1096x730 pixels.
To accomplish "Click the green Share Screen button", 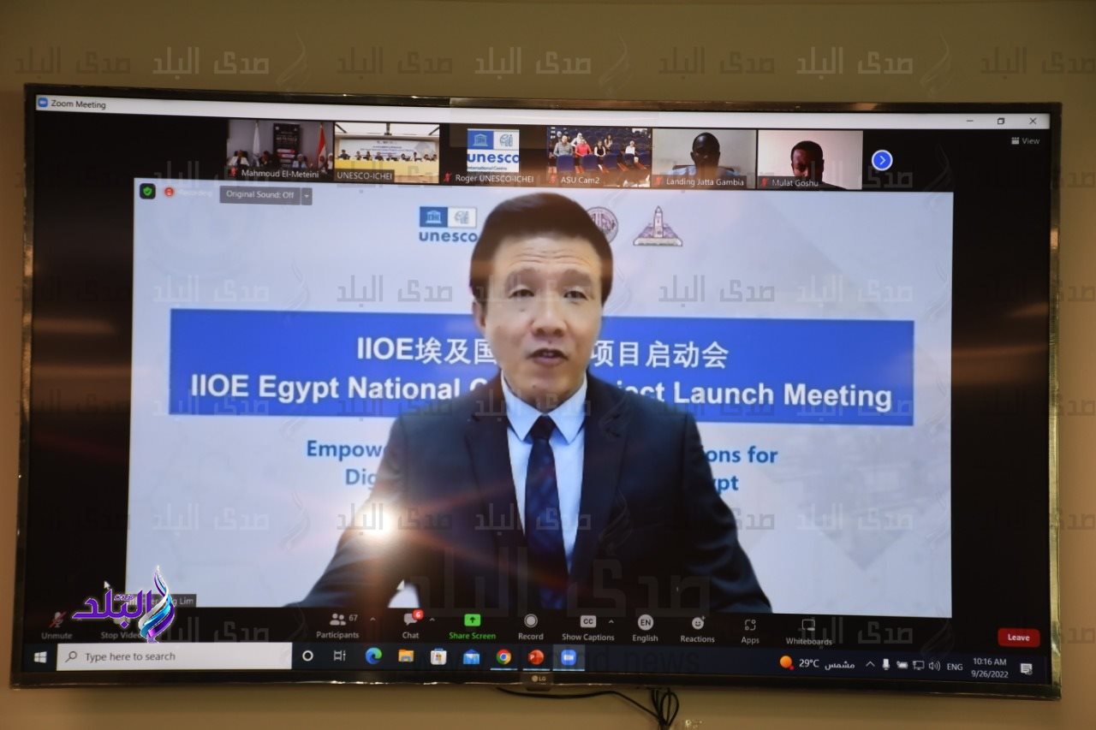I will [x=471, y=625].
